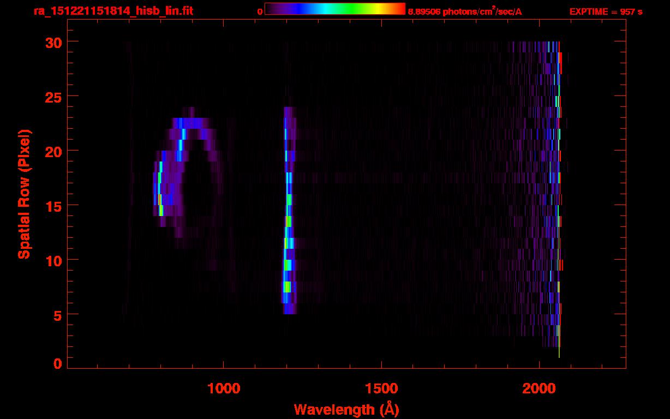Click the spatial row tick label 10
Screen dimensions: 670x419
pos(52,260)
